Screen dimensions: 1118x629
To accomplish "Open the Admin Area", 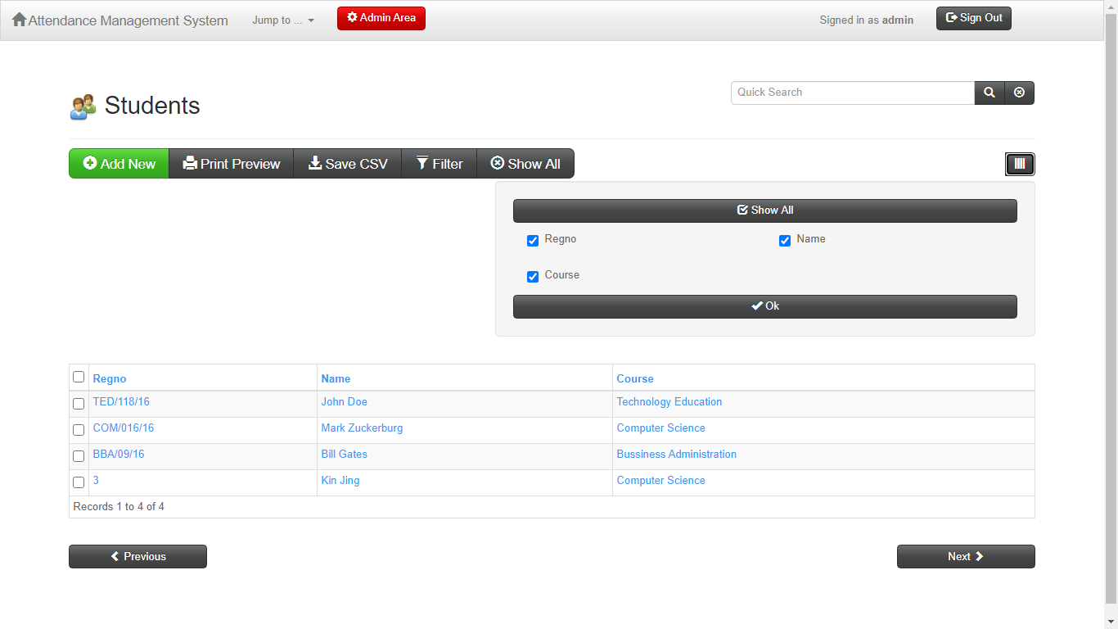I will tap(381, 17).
